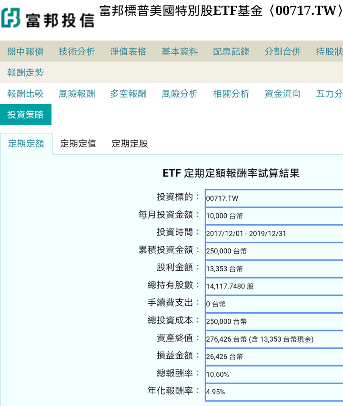Image resolution: width=343 pixels, height=406 pixels.
Task: Click the 10.60% total return value
Action: coord(217,375)
